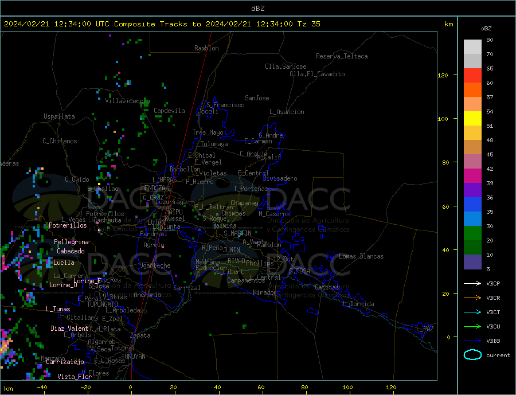Click the Carrizal map label
This screenshot has height=395, width=516.
click(x=187, y=288)
